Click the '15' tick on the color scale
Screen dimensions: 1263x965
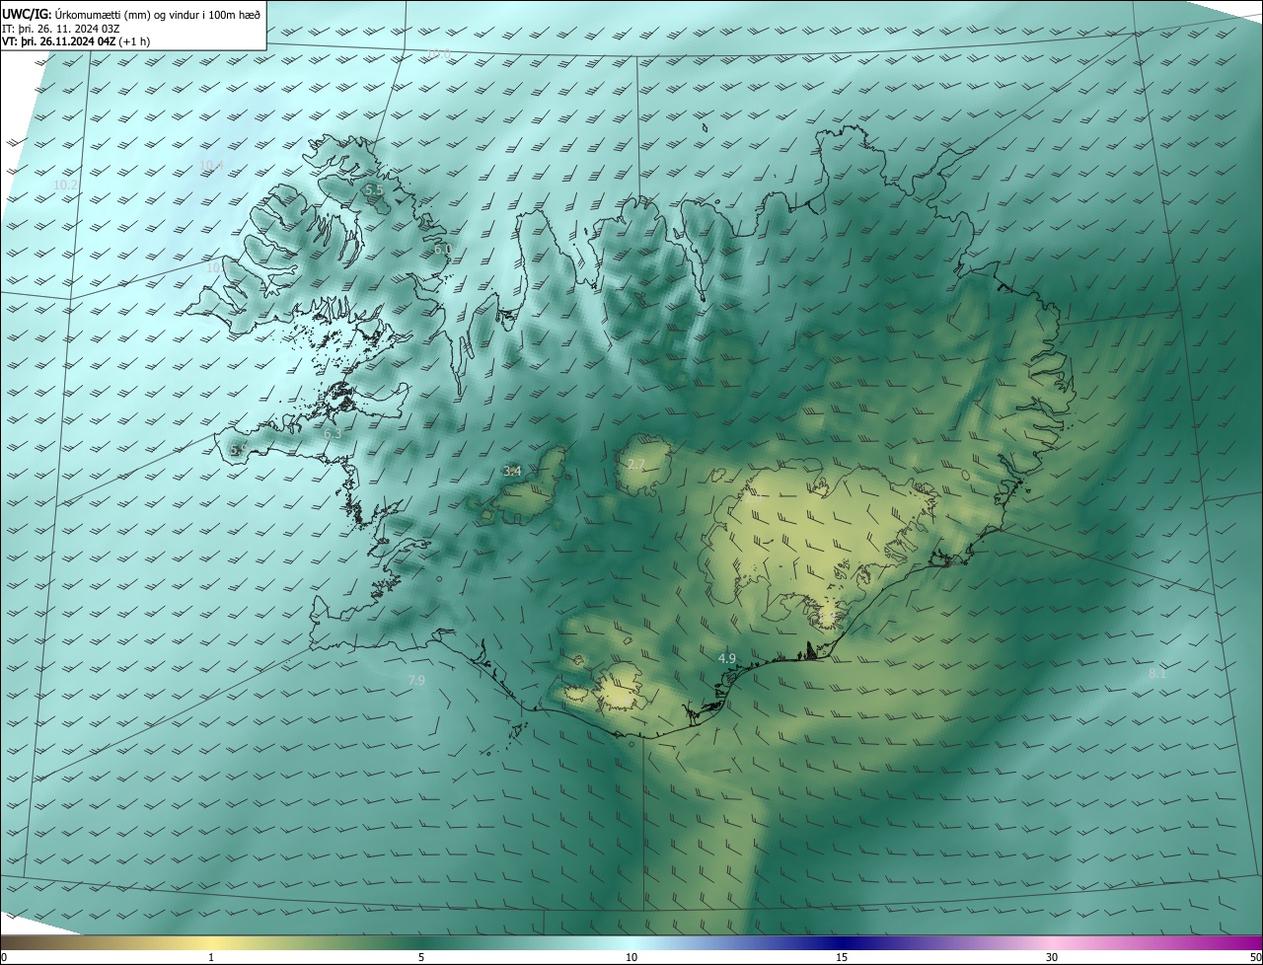click(x=842, y=957)
